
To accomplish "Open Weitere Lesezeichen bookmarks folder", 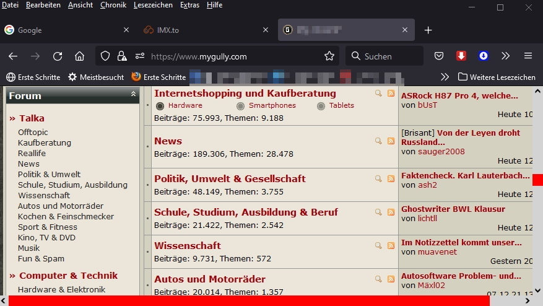I will pyautogui.click(x=497, y=77).
